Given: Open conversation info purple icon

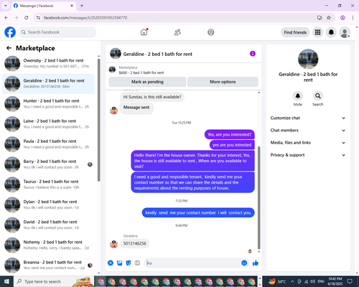Looking at the screenshot, I should [x=253, y=54].
